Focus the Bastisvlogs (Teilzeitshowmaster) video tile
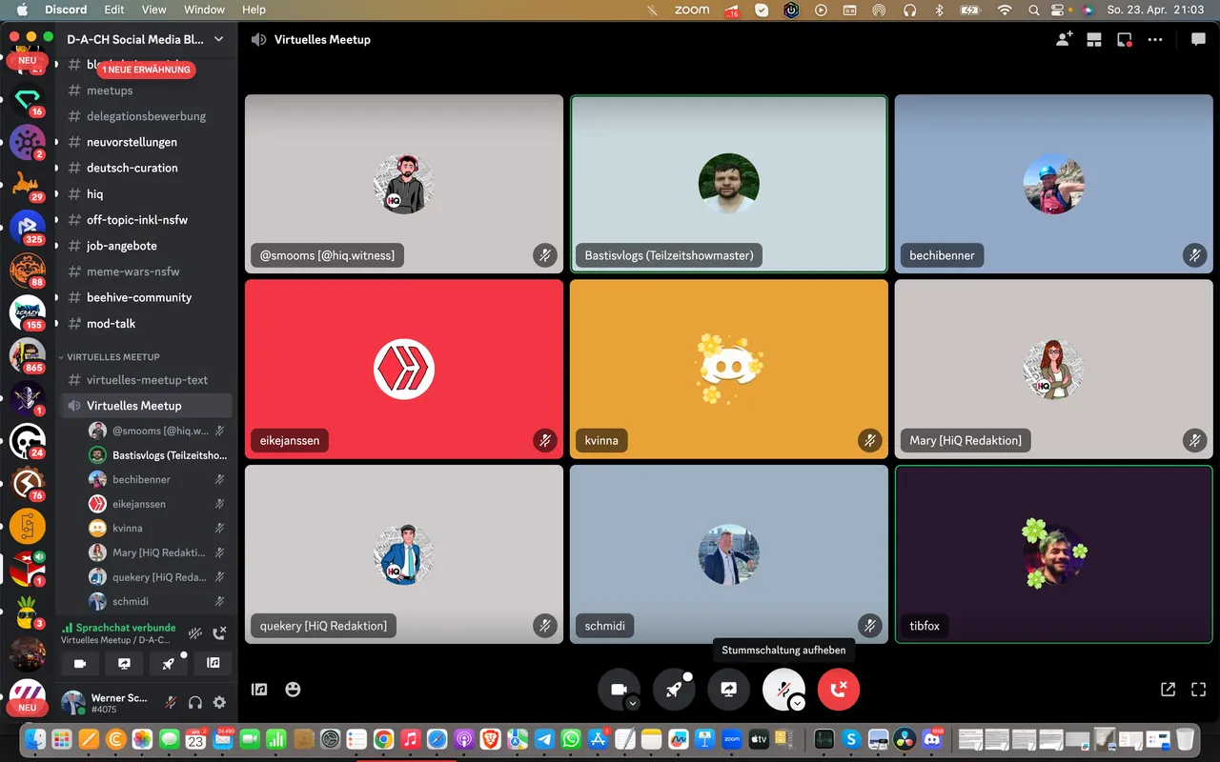Image resolution: width=1220 pixels, height=762 pixels. [x=729, y=184]
